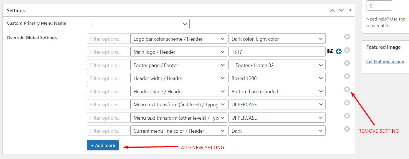This screenshot has height=159, width=409.
Task: Remove the Header width setting row
Action: (347, 76)
